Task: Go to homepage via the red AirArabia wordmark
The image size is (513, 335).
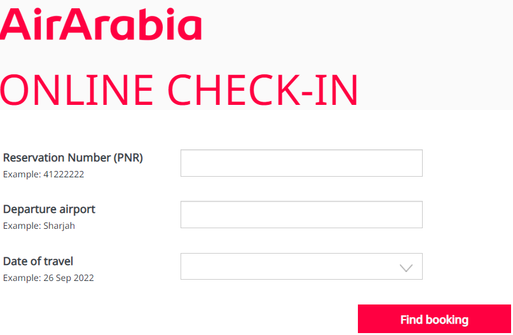Action: click(101, 24)
